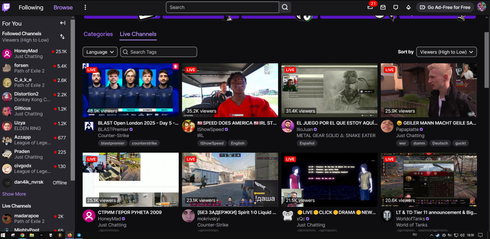Click the followed channels sort arrows icon
490x239 pixels.
click(62, 37)
